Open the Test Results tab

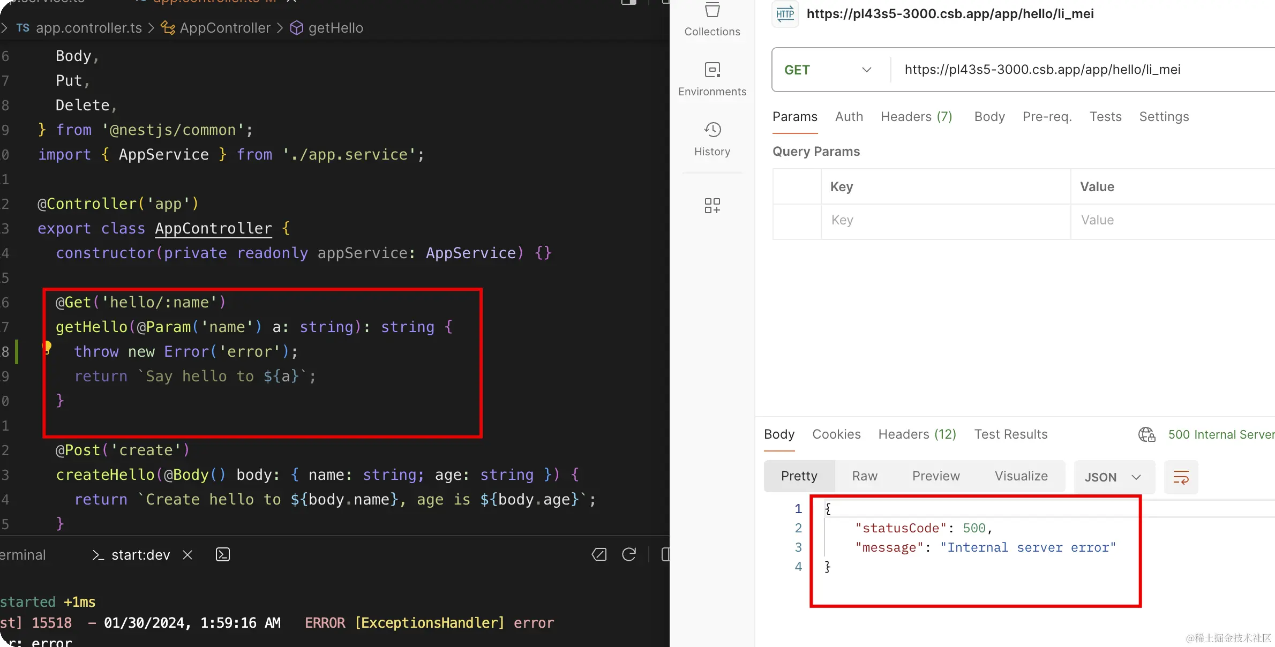(x=1011, y=434)
